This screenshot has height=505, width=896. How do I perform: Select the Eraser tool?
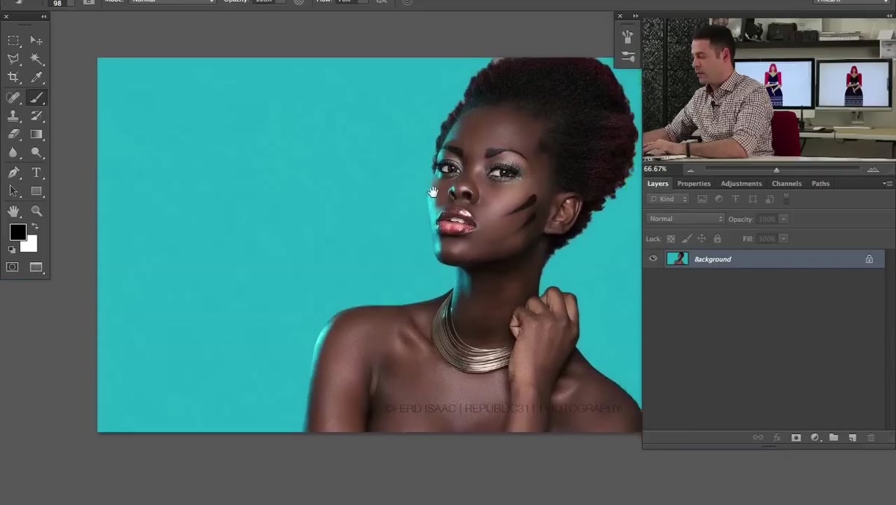pyautogui.click(x=13, y=134)
